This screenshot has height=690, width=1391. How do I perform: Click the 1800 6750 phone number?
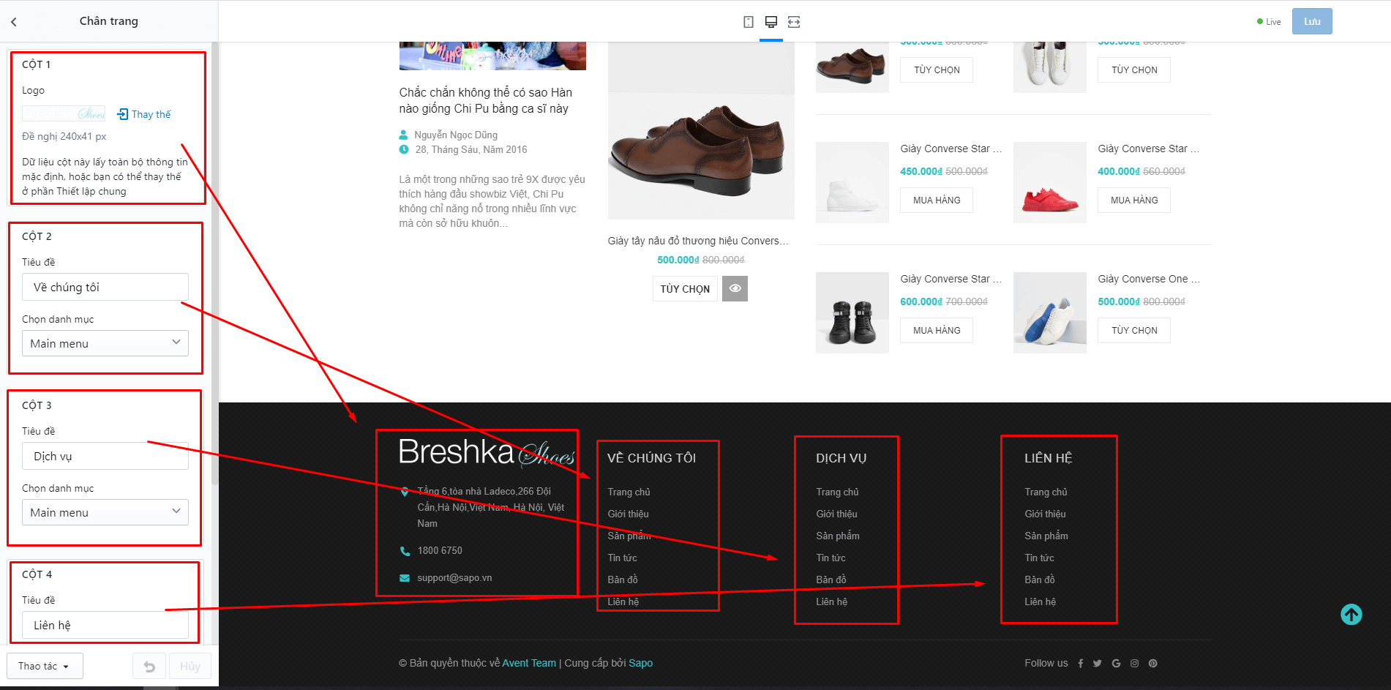[440, 551]
